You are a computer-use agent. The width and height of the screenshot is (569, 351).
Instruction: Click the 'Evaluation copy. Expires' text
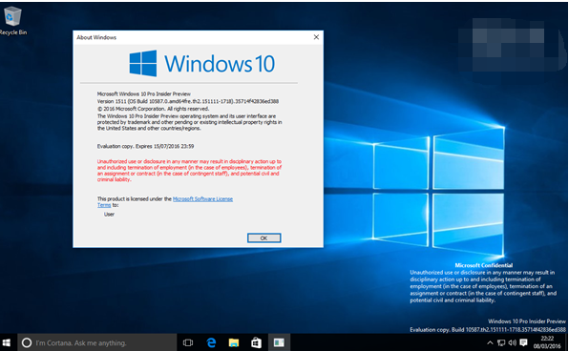pos(145,146)
